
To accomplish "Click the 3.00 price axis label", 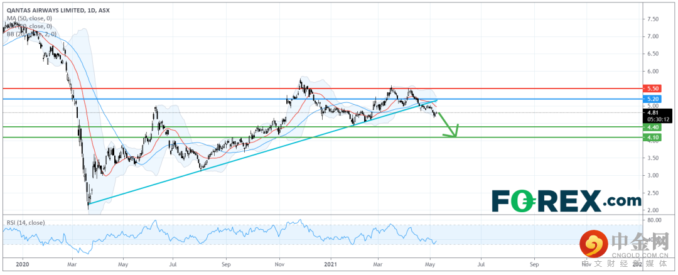I will pos(653,176).
